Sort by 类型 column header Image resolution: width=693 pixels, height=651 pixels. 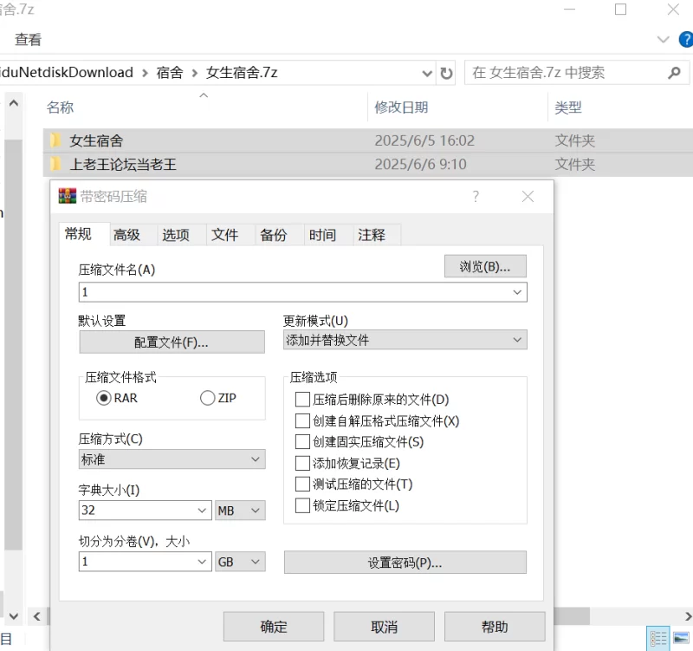568,107
